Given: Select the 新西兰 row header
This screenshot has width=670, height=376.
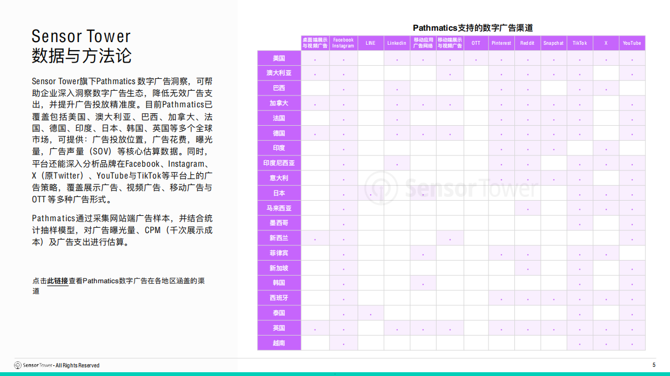Looking at the screenshot, I should coord(279,238).
